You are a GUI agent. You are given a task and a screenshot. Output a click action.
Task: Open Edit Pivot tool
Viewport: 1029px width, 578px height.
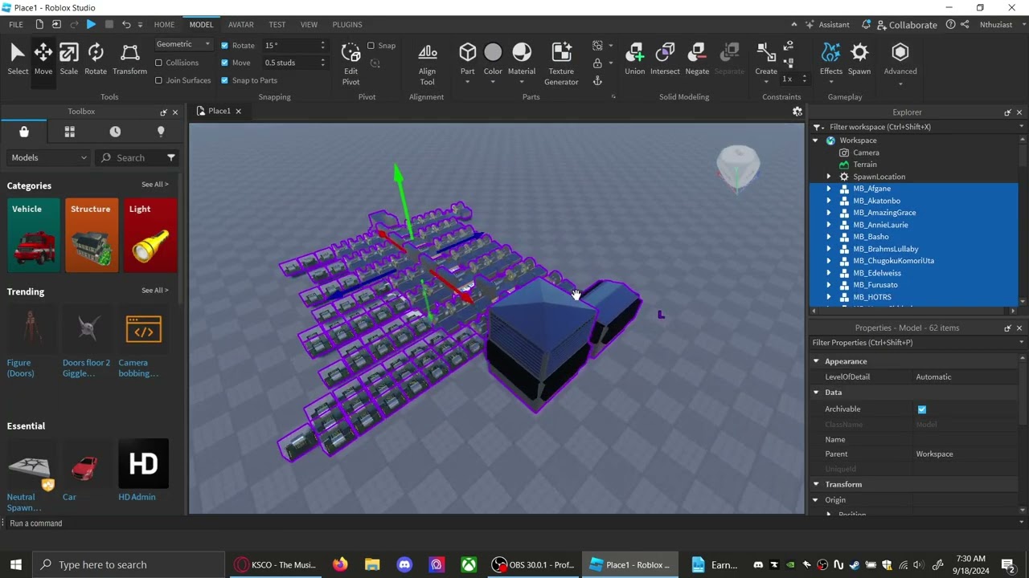tap(351, 63)
